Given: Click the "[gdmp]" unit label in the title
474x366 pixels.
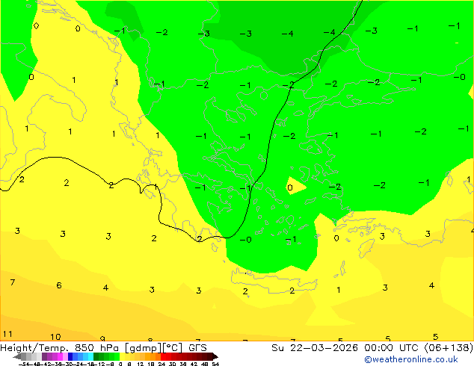Looking at the screenshot, I should (144, 348).
